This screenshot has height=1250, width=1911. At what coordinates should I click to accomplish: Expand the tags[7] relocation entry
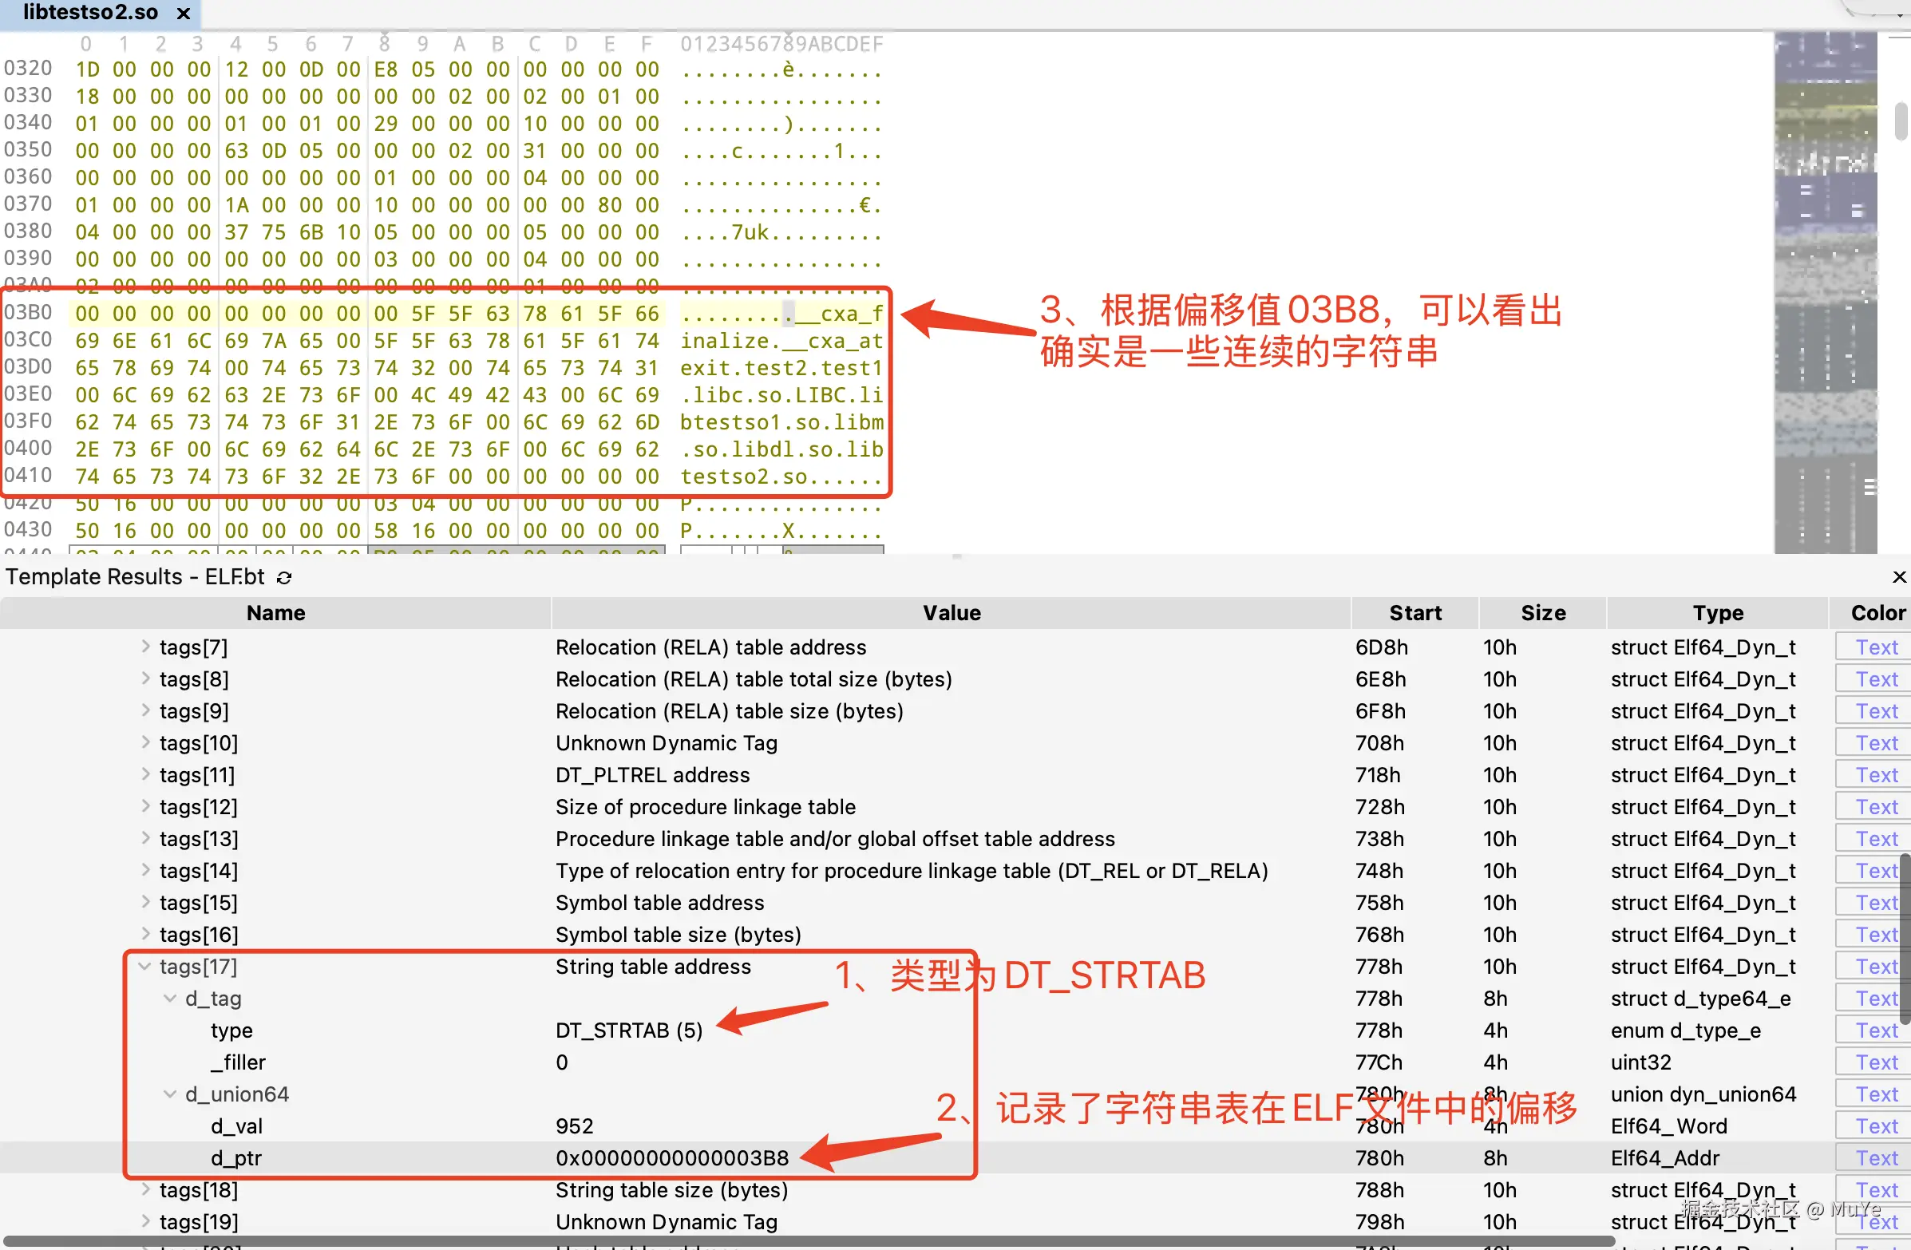click(144, 647)
